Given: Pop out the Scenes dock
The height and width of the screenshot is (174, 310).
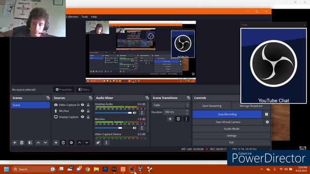Looking at the screenshot, I should tap(48, 98).
